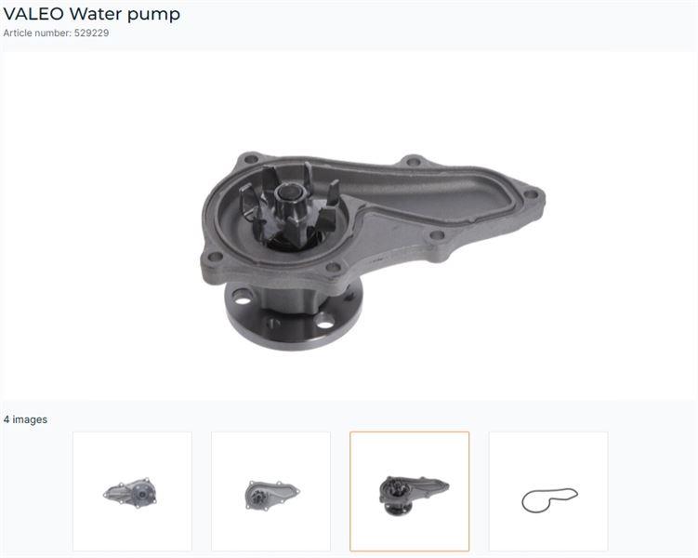Click the top-center bolt hole on pump housing

coord(413,161)
